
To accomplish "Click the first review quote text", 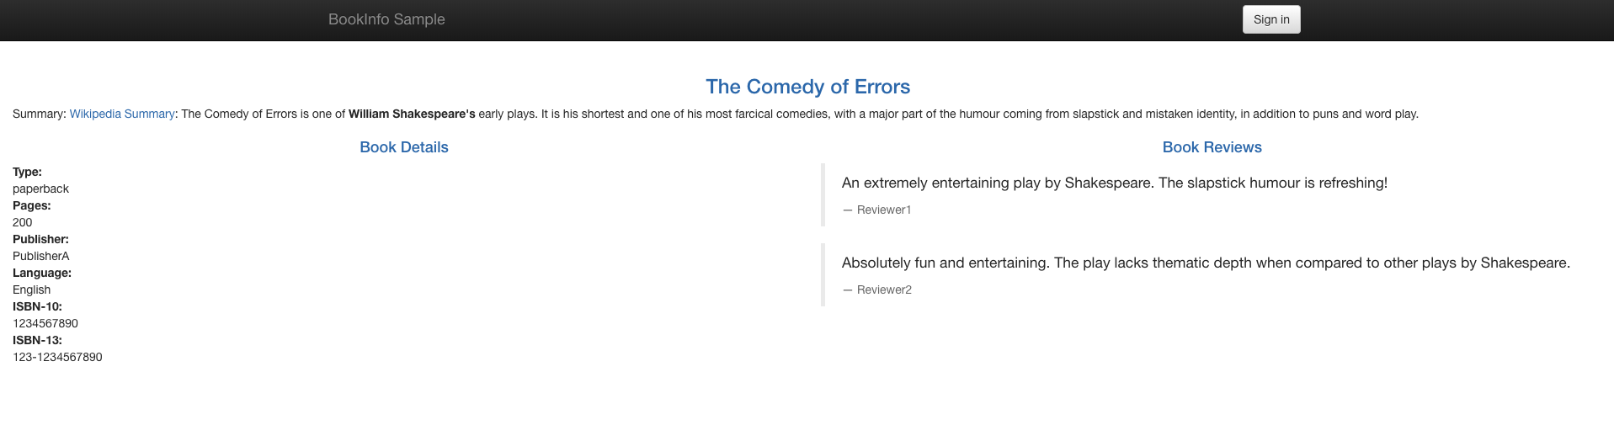I will pos(1115,183).
